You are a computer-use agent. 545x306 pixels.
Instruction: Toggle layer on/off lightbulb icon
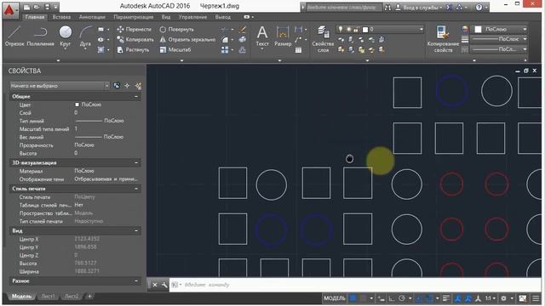click(x=341, y=30)
